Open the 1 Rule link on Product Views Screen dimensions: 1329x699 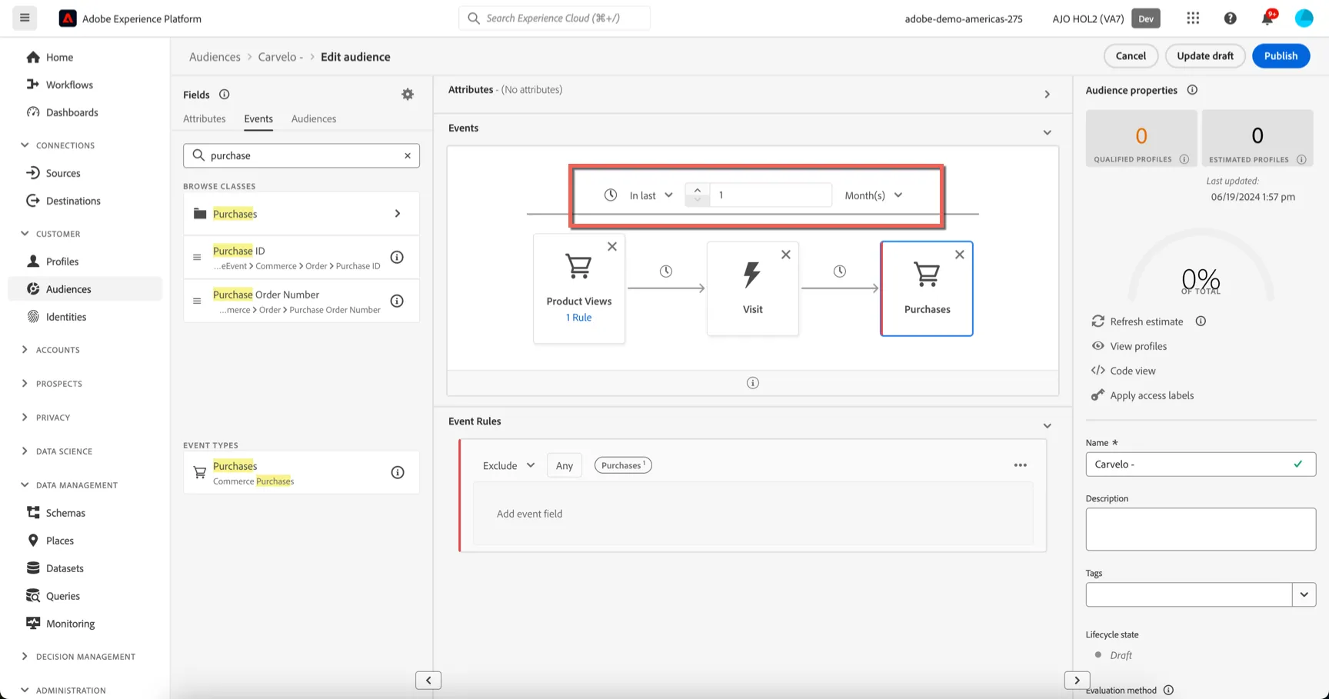coord(579,318)
